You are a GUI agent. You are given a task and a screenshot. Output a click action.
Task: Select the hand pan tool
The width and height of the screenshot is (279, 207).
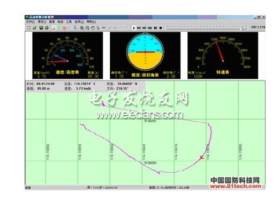[x=93, y=28]
